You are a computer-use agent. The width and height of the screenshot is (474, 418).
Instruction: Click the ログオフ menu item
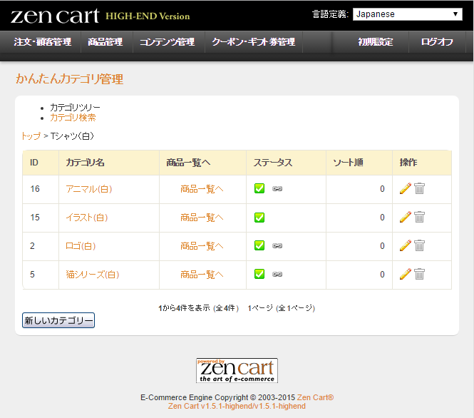point(437,42)
